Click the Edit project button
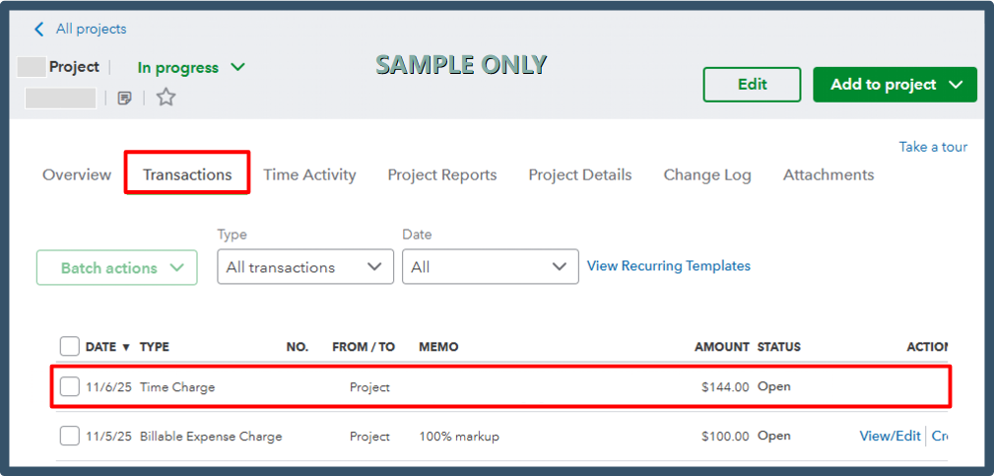 (x=753, y=85)
